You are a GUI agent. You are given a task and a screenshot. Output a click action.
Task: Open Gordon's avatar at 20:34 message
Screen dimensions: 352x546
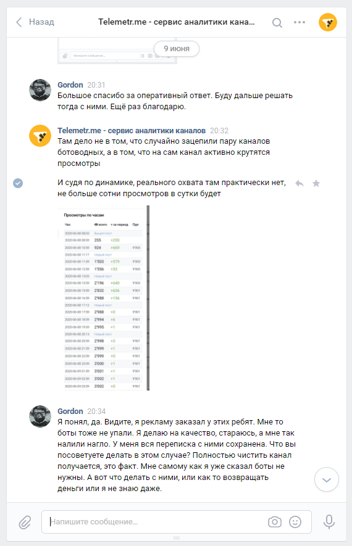tap(40, 416)
